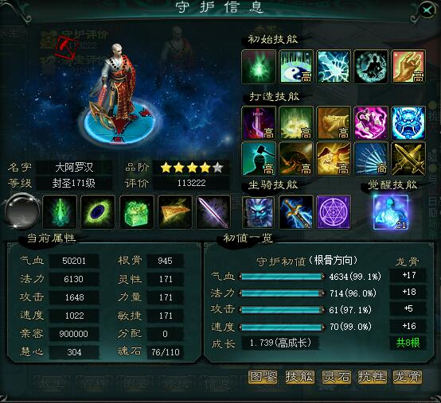The height and width of the screenshot is (403, 441).
Task: Click the green treasure chest spirit stone
Action: pyautogui.click(x=136, y=212)
